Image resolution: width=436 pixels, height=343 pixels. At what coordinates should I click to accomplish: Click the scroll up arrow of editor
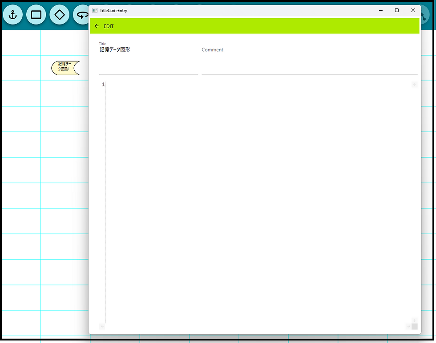pos(414,85)
